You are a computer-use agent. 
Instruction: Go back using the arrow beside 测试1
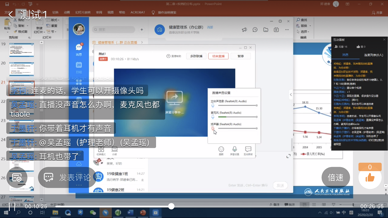(x=10, y=15)
